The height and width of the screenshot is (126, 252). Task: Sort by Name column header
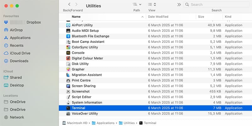[x=76, y=17]
